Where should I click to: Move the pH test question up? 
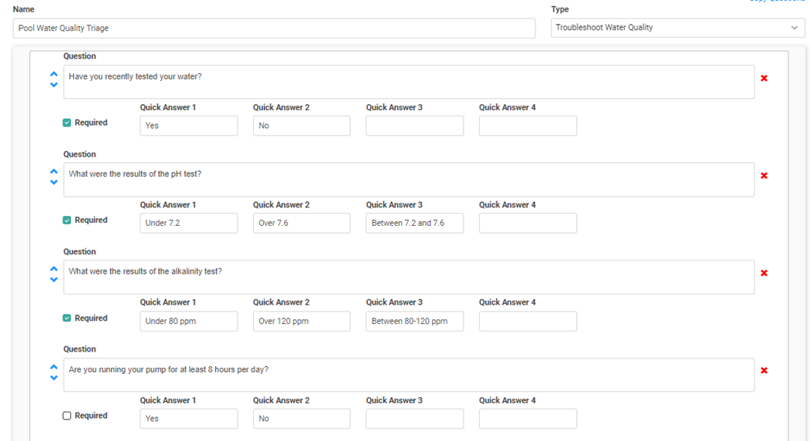coord(54,172)
